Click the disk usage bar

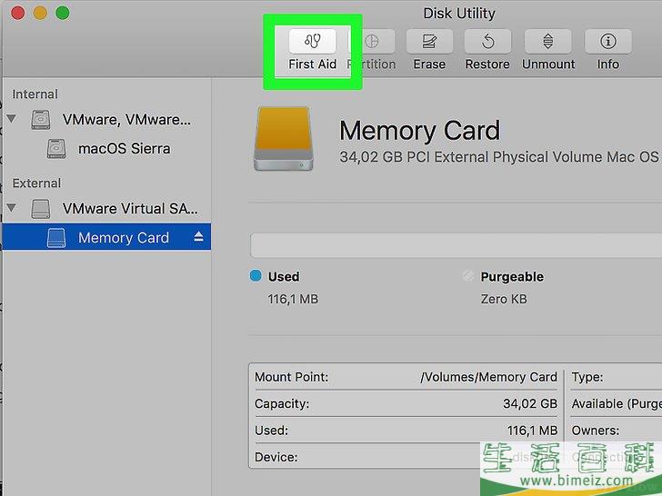click(x=456, y=245)
